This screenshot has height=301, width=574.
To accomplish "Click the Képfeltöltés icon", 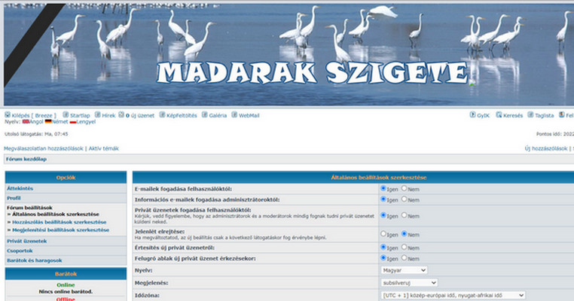I will click(x=162, y=115).
